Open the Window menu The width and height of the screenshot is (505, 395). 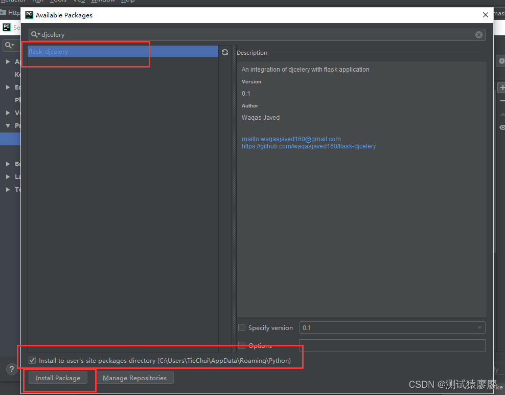(x=102, y=2)
